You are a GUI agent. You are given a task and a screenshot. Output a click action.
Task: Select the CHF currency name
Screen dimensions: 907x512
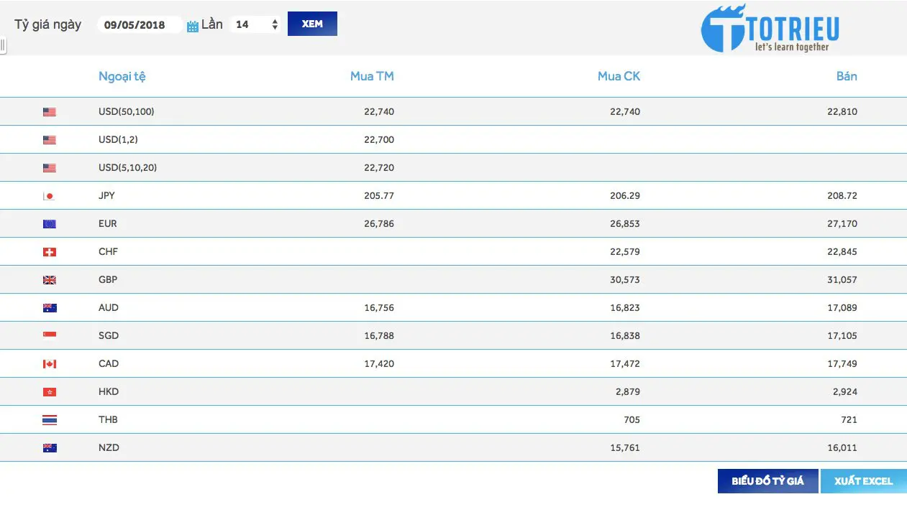(x=108, y=251)
